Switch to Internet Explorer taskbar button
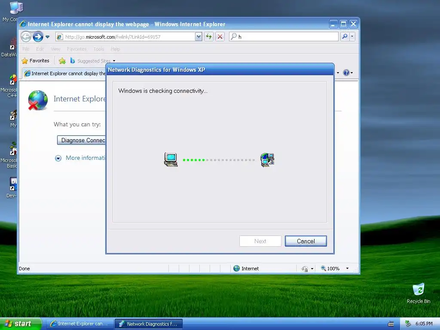Screen dimensions: 440x330 [x=79, y=324]
